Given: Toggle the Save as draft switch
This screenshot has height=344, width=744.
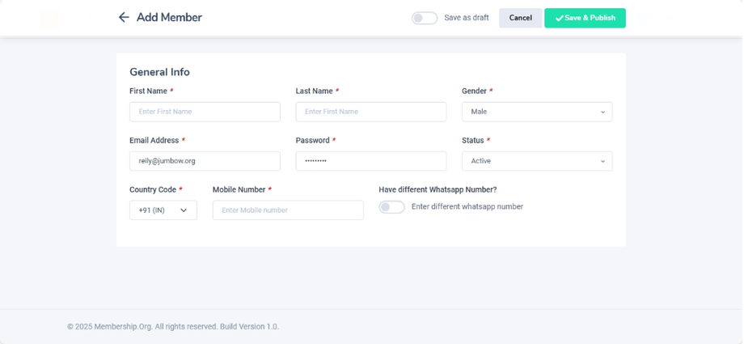Looking at the screenshot, I should (x=424, y=18).
